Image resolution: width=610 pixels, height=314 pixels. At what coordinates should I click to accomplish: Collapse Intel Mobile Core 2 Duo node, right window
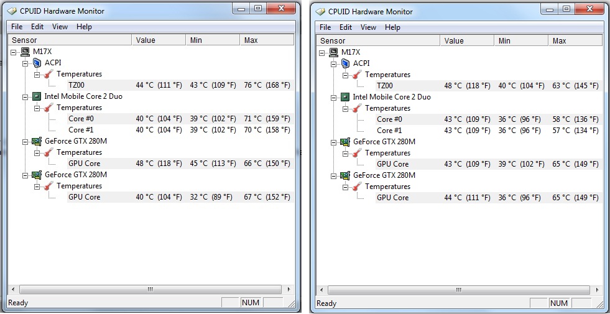(x=334, y=97)
